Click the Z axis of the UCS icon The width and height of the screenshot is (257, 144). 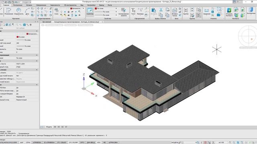pyautogui.click(x=84, y=79)
